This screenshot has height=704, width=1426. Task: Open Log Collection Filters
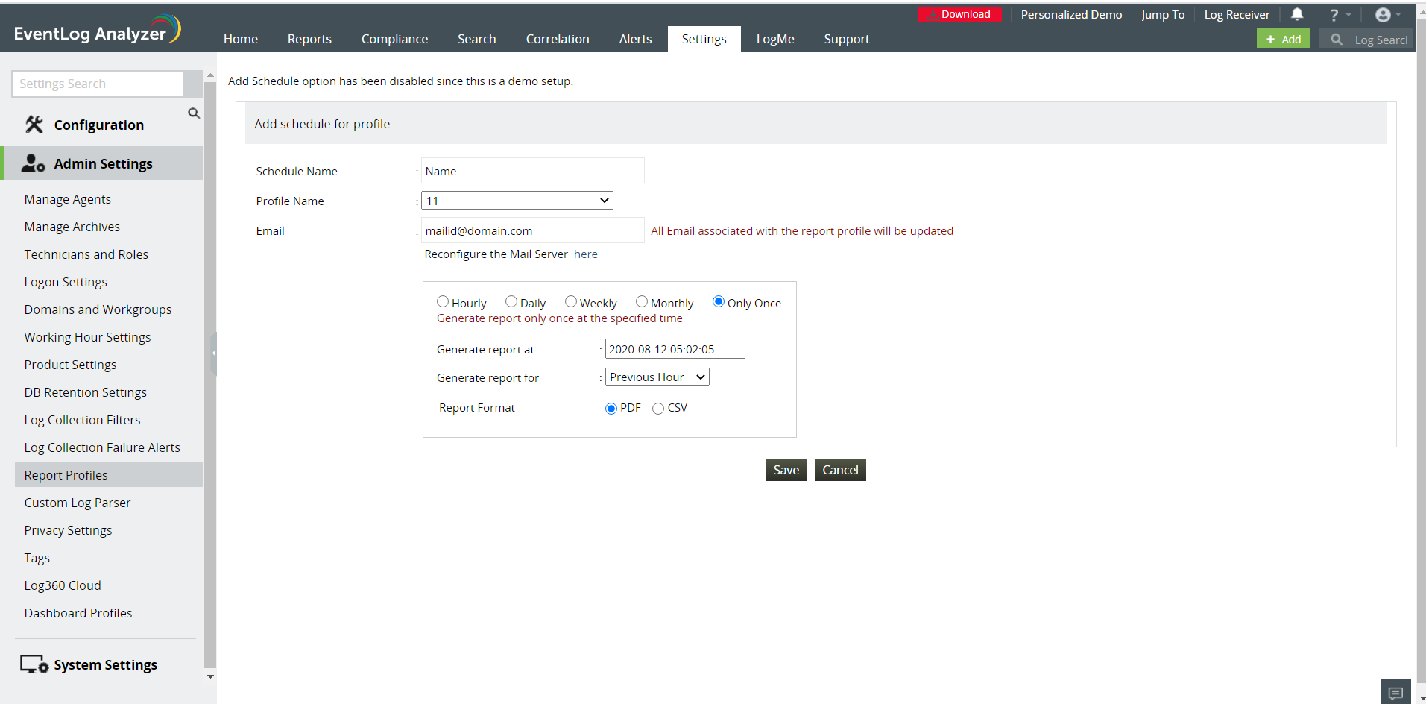83,420
